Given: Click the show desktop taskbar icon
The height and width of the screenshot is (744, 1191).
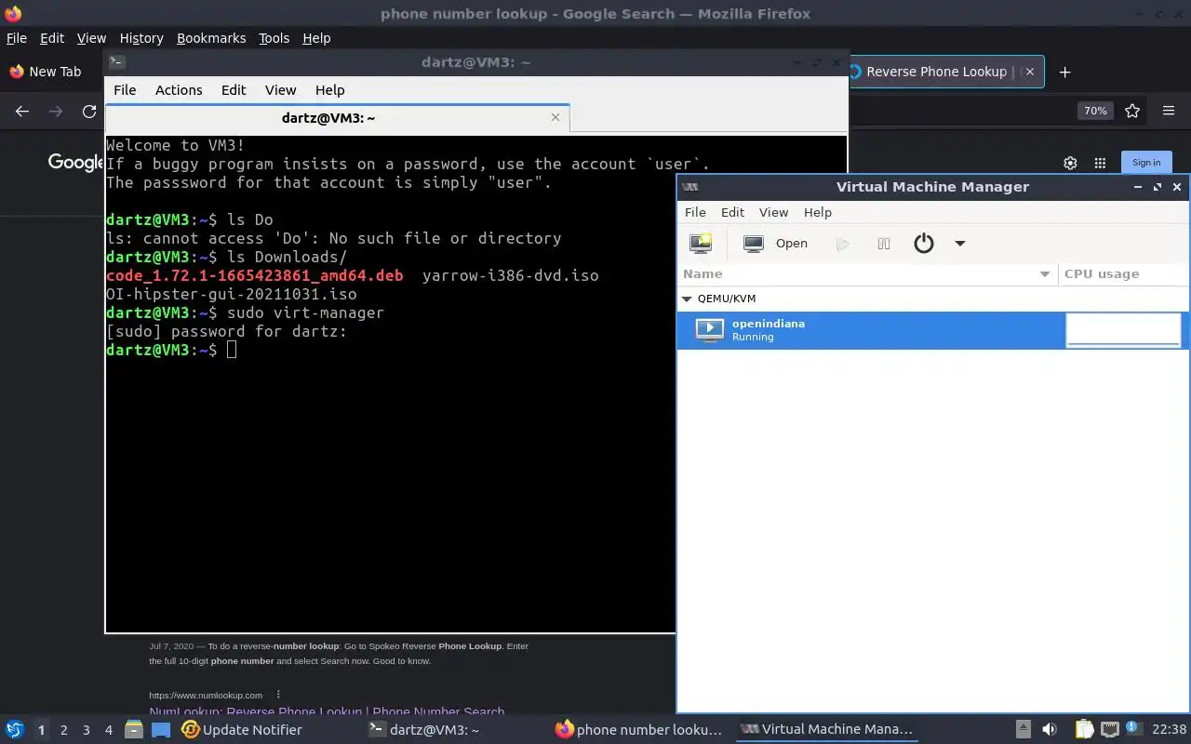Looking at the screenshot, I should click(x=161, y=730).
